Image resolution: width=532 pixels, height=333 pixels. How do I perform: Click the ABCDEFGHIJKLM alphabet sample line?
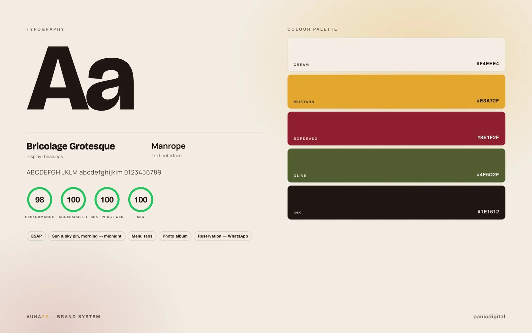click(94, 172)
